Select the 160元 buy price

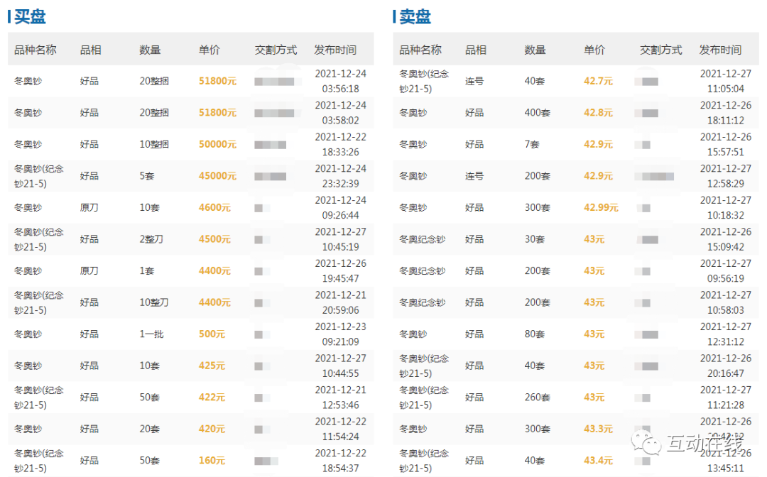[x=212, y=461]
